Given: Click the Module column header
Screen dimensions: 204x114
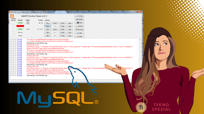Looking at the screenshot, I should [20, 20].
